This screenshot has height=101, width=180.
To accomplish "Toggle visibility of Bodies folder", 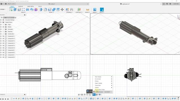I will (x=3, y=27).
